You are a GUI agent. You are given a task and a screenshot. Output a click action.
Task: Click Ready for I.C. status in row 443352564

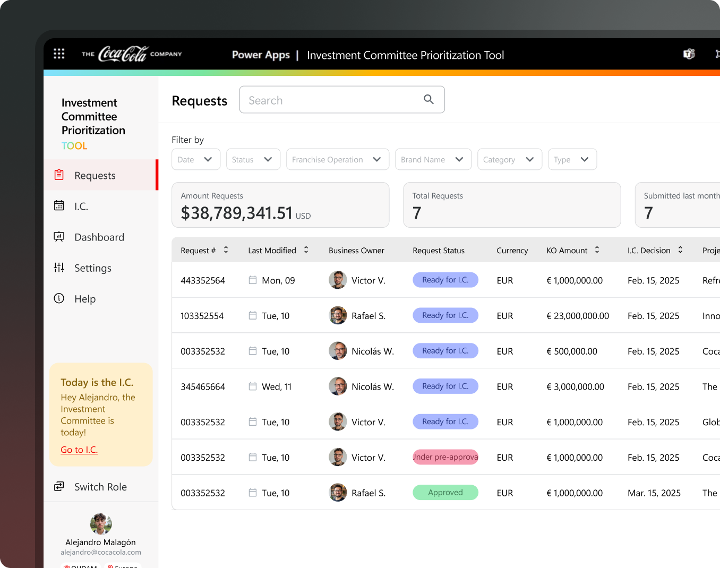pyautogui.click(x=445, y=280)
